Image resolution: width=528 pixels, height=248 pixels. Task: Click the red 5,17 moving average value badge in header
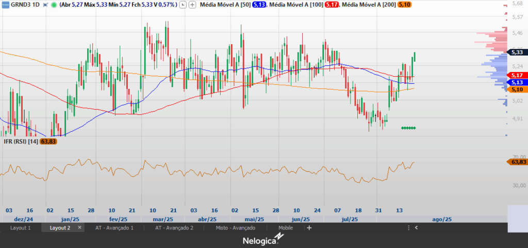(332, 5)
